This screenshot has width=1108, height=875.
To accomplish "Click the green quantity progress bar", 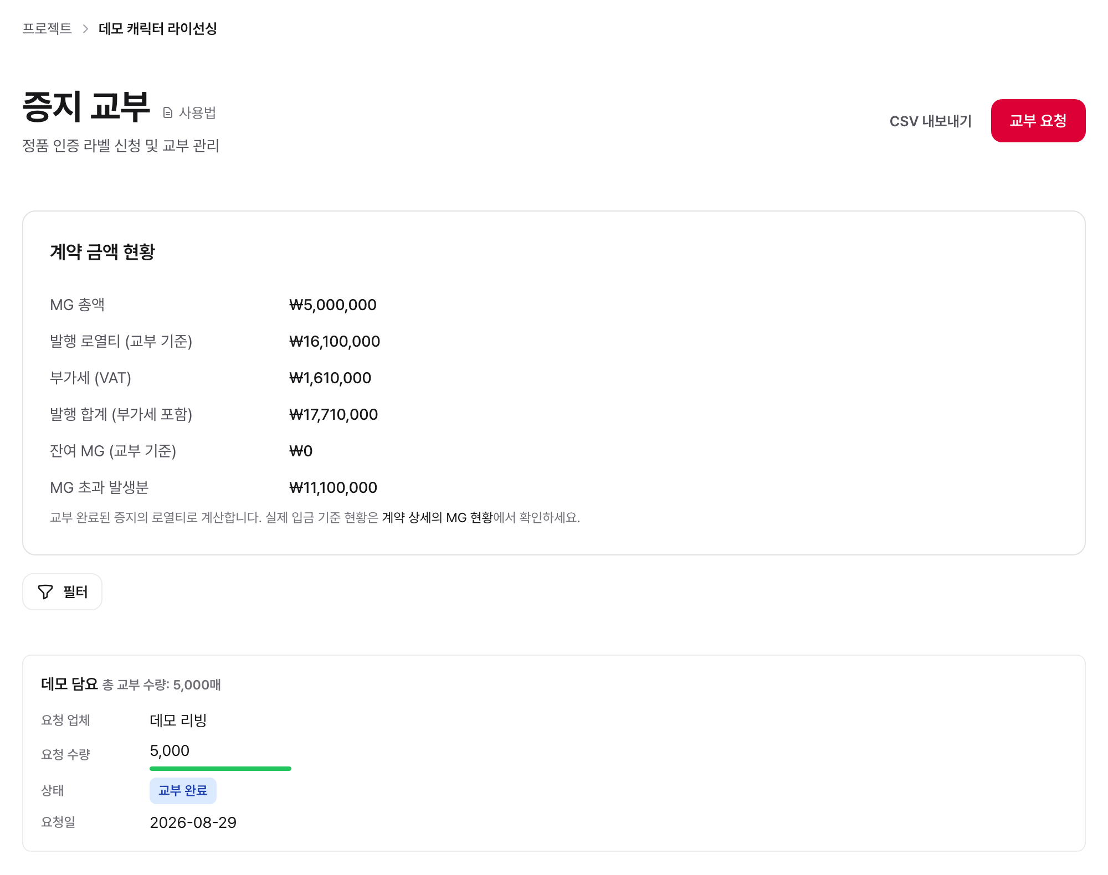I will 220,769.
